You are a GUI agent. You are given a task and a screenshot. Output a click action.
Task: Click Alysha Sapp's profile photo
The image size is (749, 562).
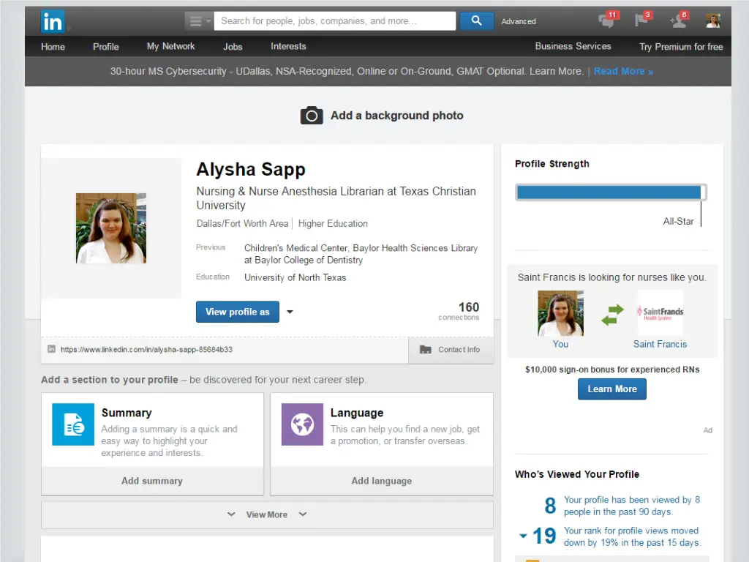coord(111,228)
